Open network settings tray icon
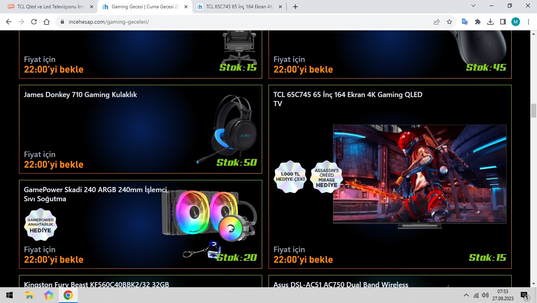The width and height of the screenshot is (537, 303). [476, 295]
